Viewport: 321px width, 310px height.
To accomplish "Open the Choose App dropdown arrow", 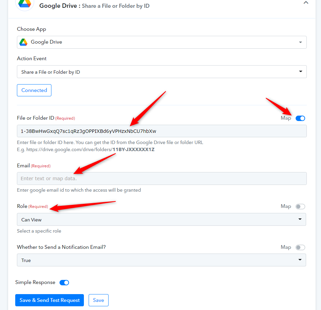I will tap(300, 42).
